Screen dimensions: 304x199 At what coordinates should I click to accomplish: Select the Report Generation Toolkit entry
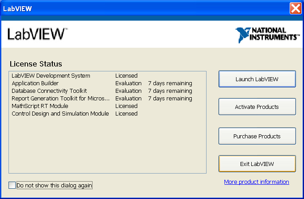[x=60, y=99]
